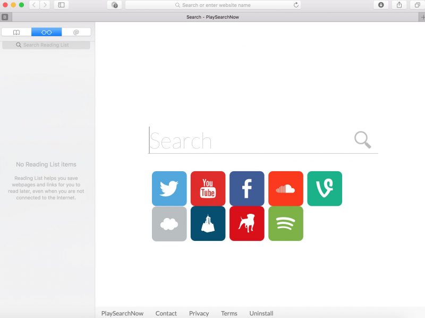Click the extension icon left of address bar

114,5
